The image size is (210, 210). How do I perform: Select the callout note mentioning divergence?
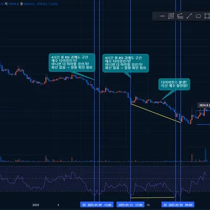point(174,84)
